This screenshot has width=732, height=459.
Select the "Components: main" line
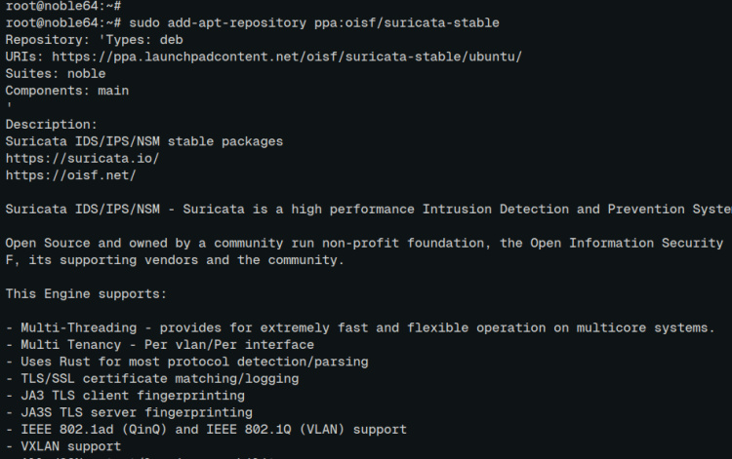[x=66, y=91]
